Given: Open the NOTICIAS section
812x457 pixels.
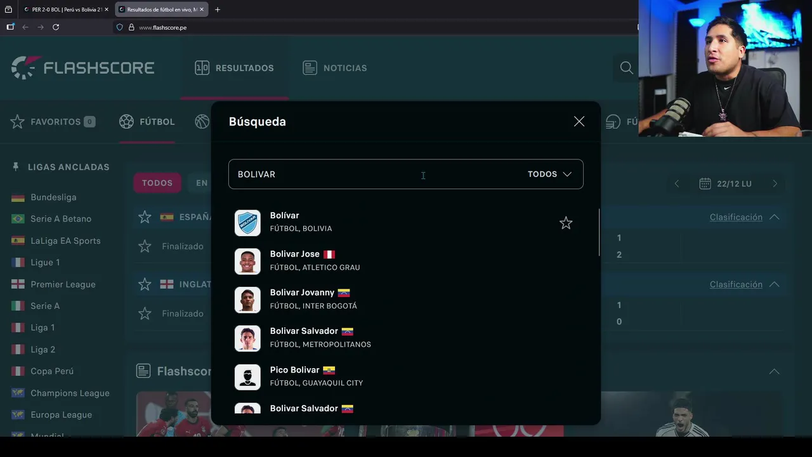Looking at the screenshot, I should 335,68.
